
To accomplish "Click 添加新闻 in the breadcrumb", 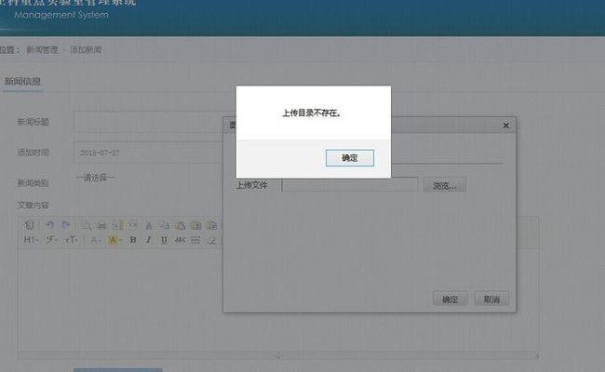I will [86, 49].
